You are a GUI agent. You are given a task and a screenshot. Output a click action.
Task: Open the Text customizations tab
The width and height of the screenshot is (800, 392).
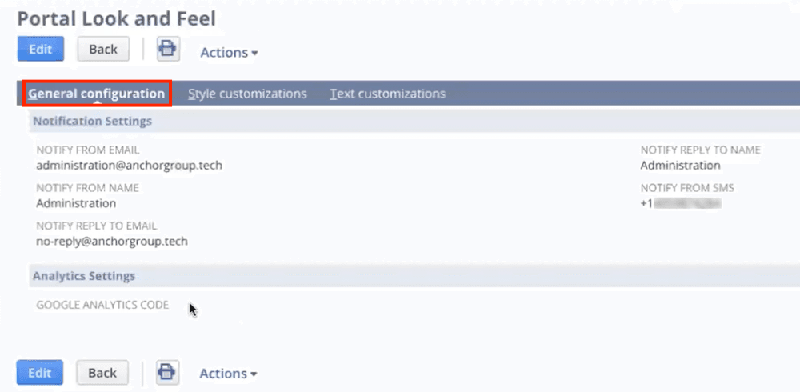pos(388,94)
